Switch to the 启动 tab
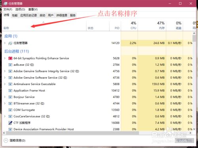 point(42,15)
